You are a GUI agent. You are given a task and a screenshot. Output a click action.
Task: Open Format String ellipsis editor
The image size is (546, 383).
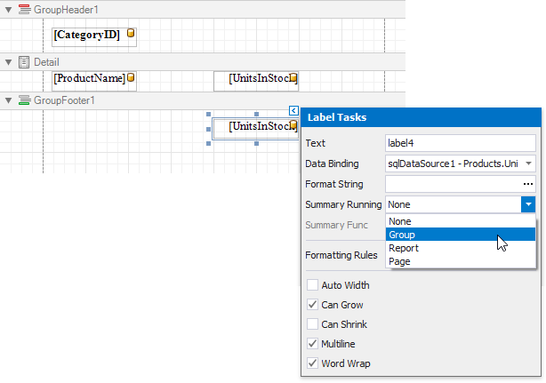(528, 184)
